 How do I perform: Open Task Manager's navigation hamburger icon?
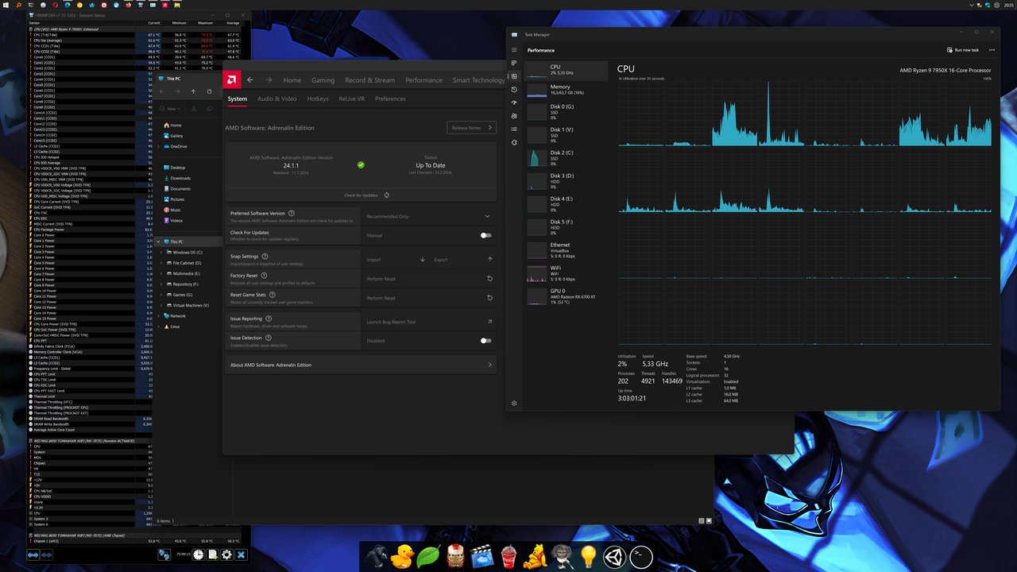[x=514, y=48]
